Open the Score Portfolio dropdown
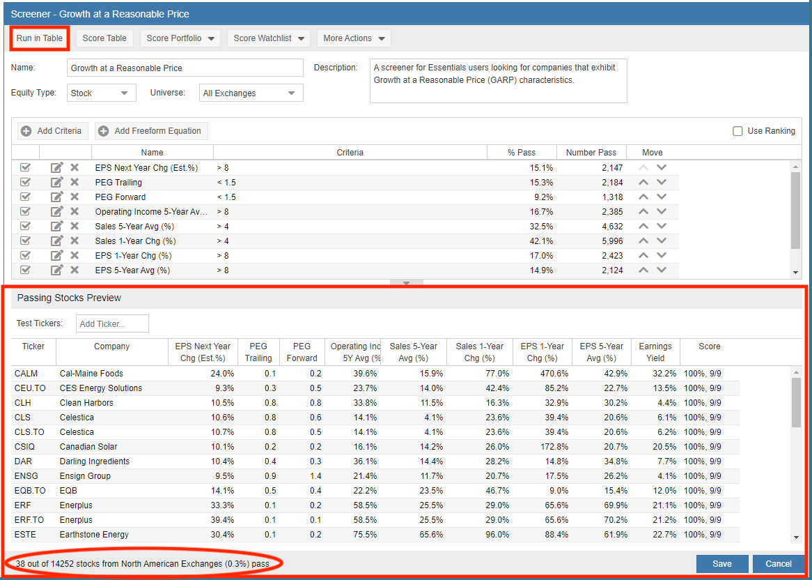Image resolution: width=812 pixels, height=580 pixels. click(180, 38)
